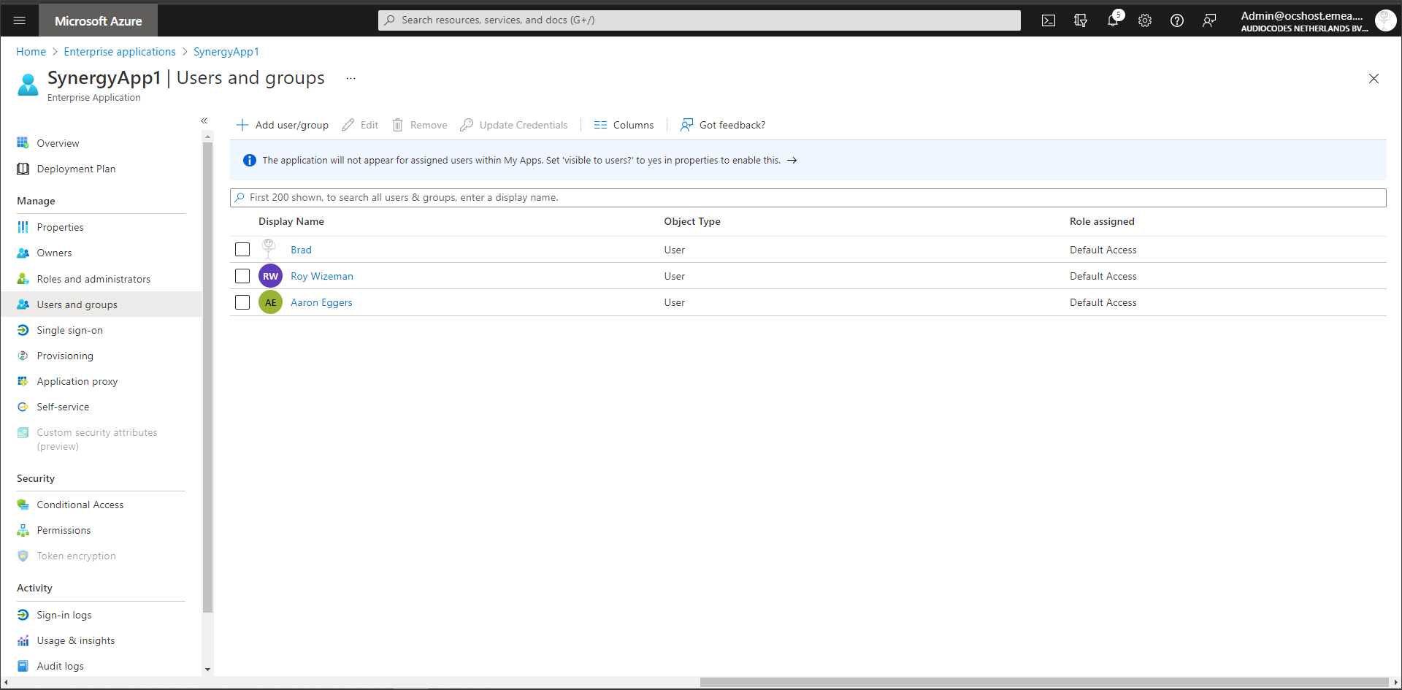Click the horizontal scrollbar at the bottom
Image resolution: width=1402 pixels, height=690 pixels.
tap(1045, 683)
